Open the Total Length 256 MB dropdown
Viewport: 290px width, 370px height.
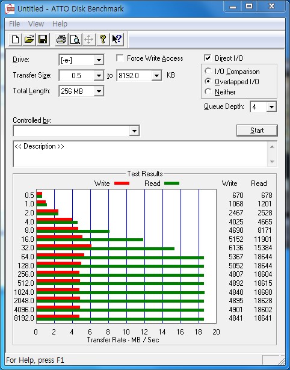[99, 91]
